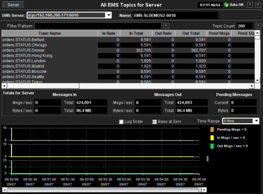The image size is (263, 194).
Task: Select row orders.STATUS.Denver
Action: (x=128, y=50)
